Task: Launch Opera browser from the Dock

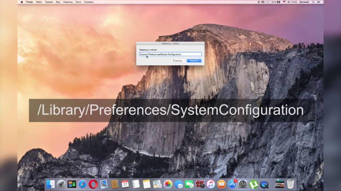Action: click(93, 184)
